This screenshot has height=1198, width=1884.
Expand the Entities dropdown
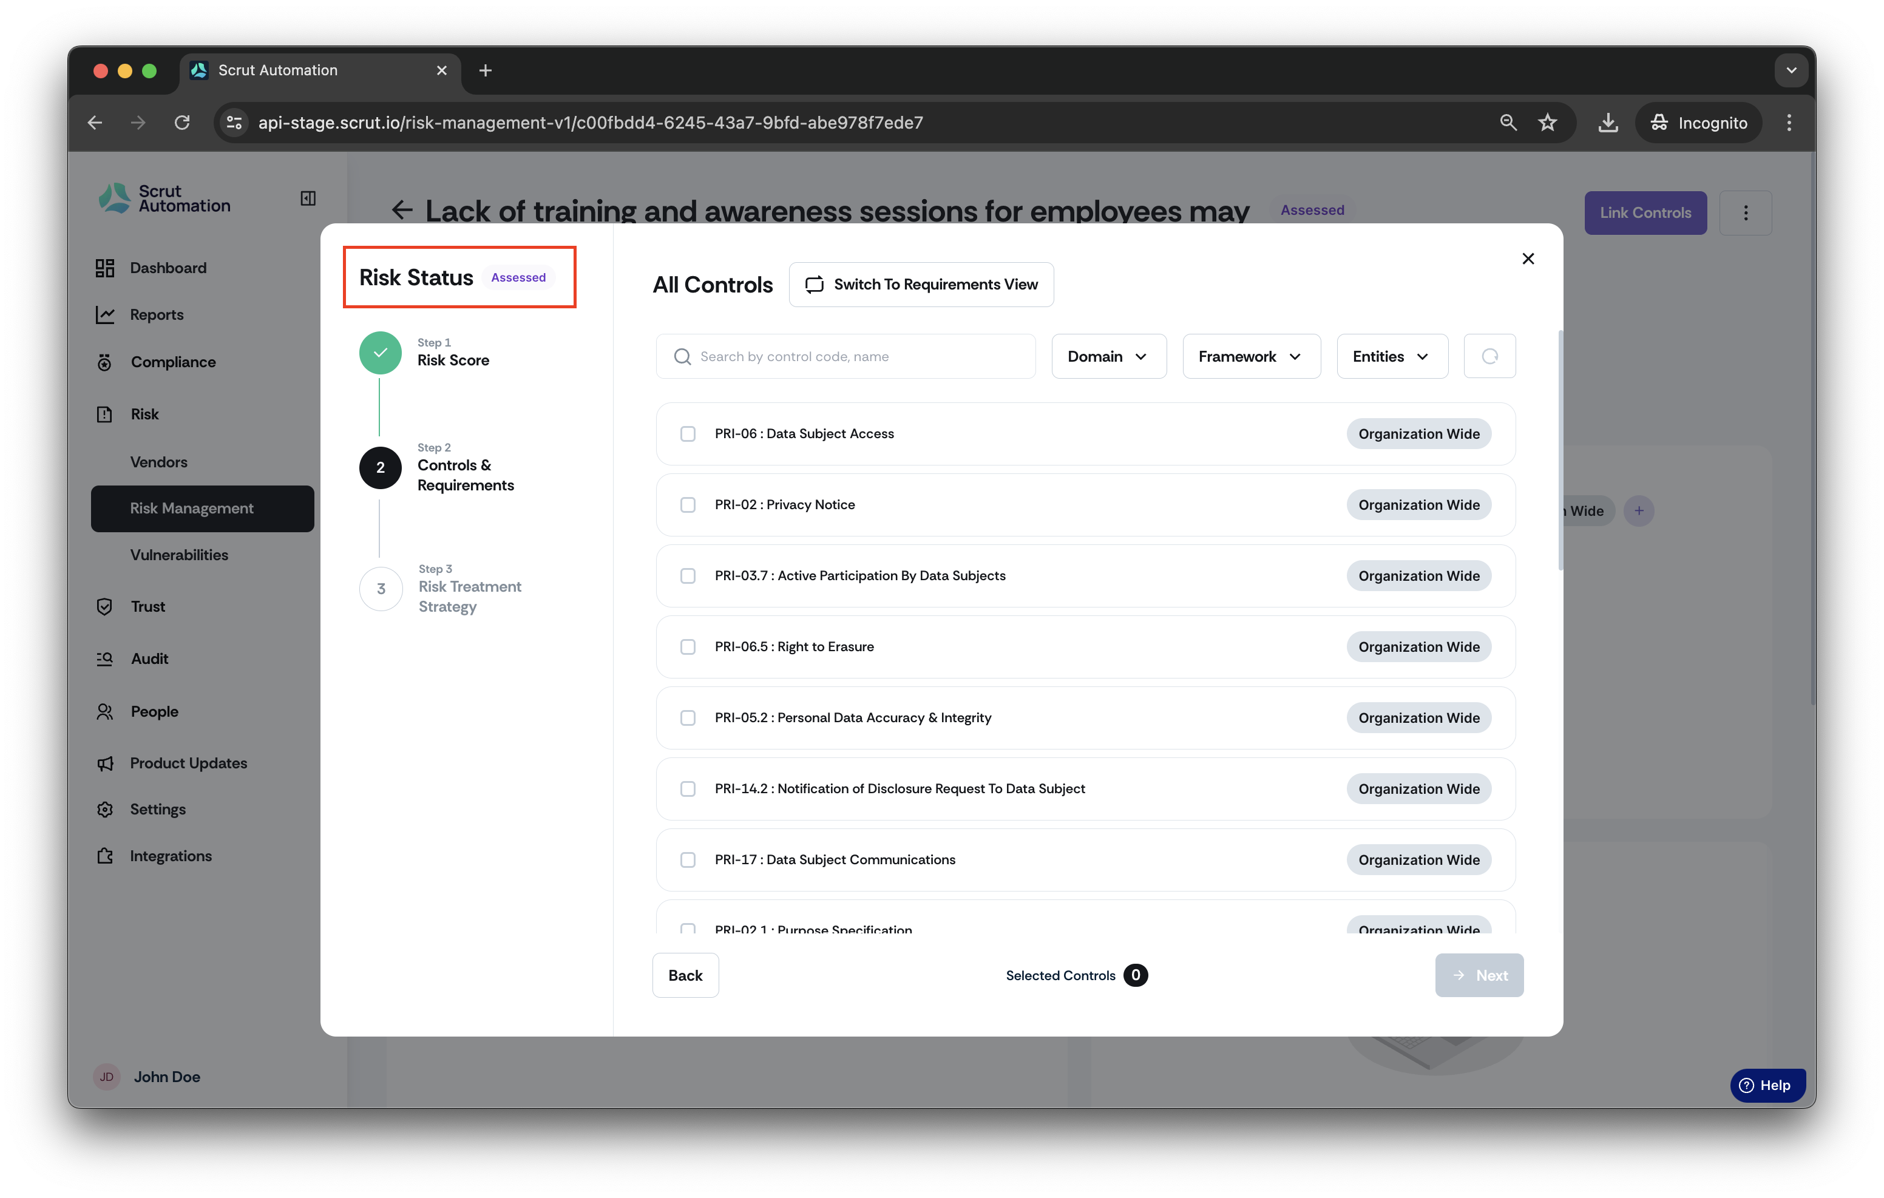(1392, 357)
